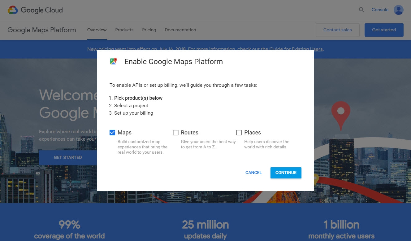Image resolution: width=411 pixels, height=241 pixels.
Task: Open the Documentation section
Action: point(180,30)
